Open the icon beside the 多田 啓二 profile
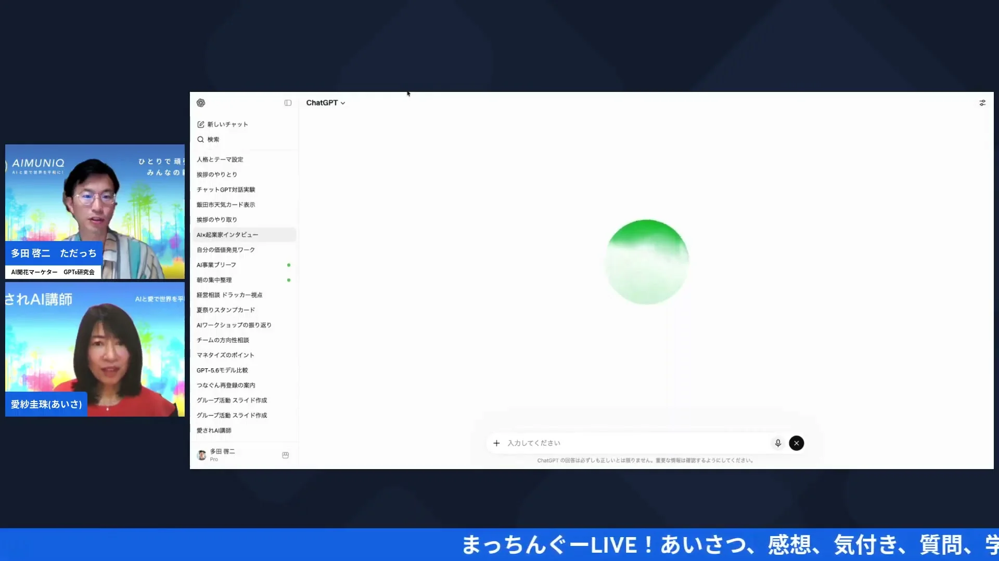Screen dimensions: 999x561 pos(285,455)
